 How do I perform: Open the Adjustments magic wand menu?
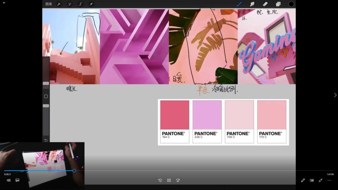click(70, 4)
